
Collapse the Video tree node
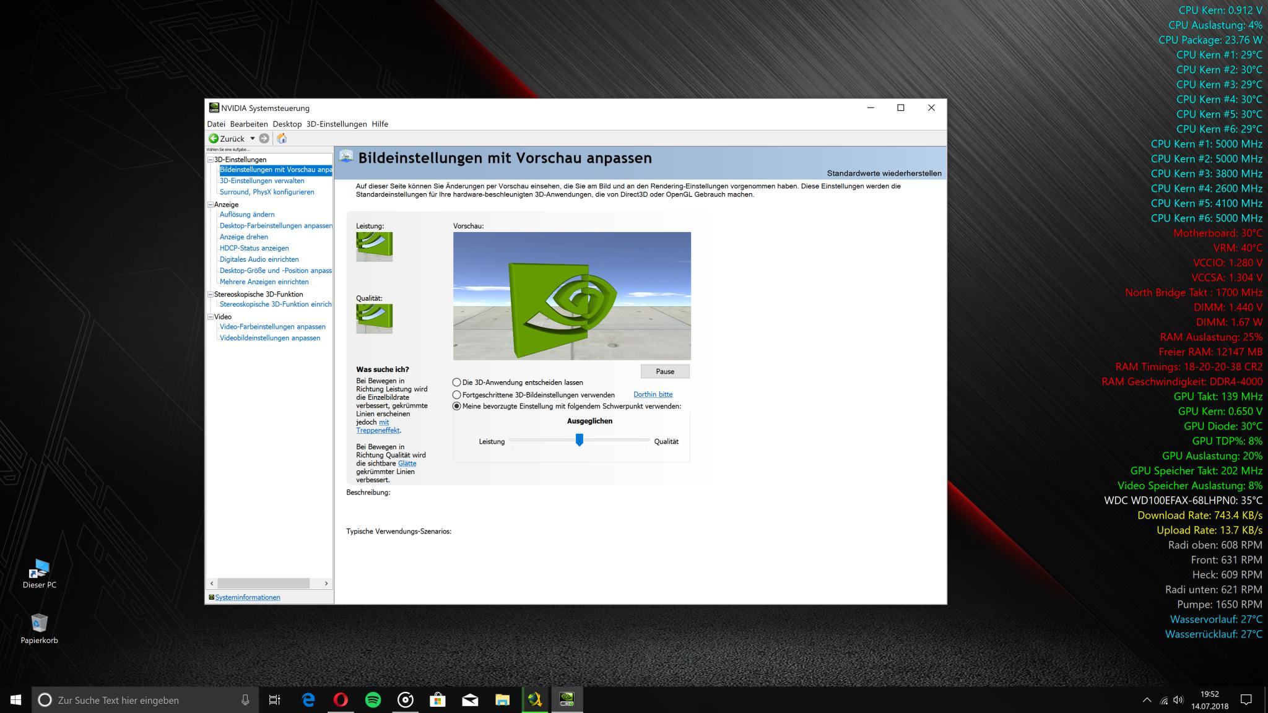pyautogui.click(x=211, y=316)
